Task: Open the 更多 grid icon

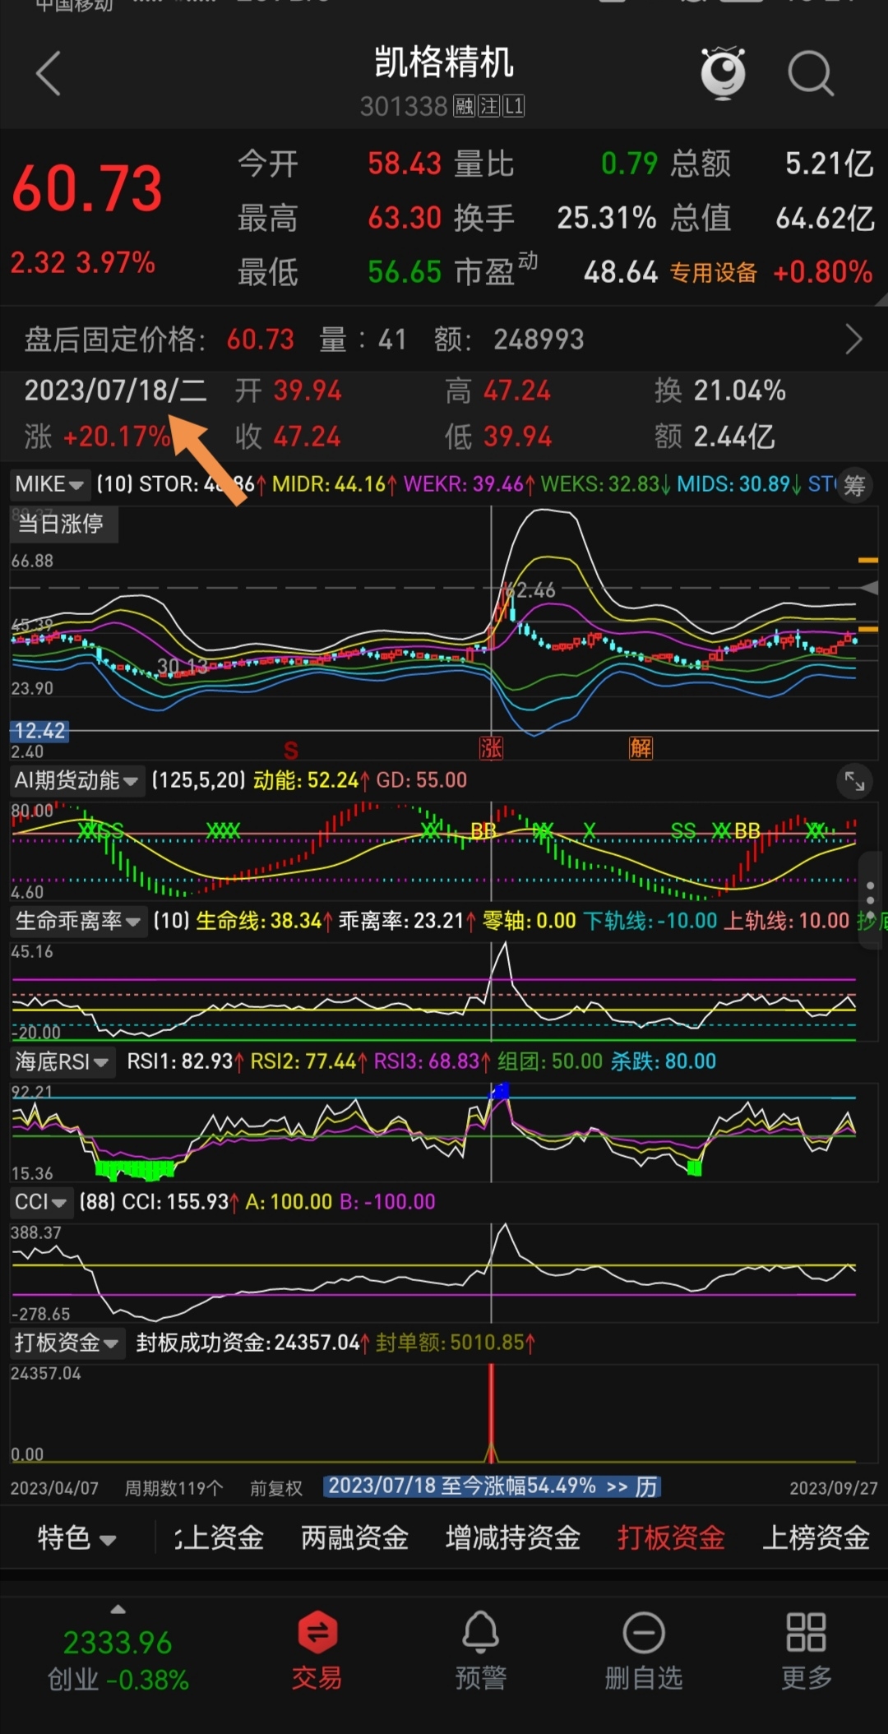Action: tap(806, 1652)
